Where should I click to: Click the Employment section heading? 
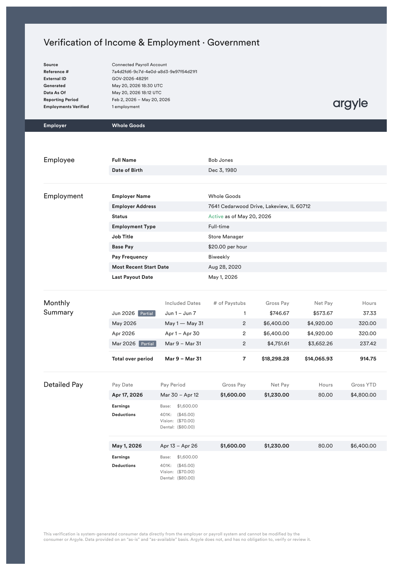[63, 196]
